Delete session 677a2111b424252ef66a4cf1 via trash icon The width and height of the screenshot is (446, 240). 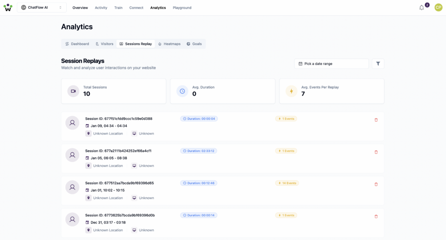click(376, 152)
